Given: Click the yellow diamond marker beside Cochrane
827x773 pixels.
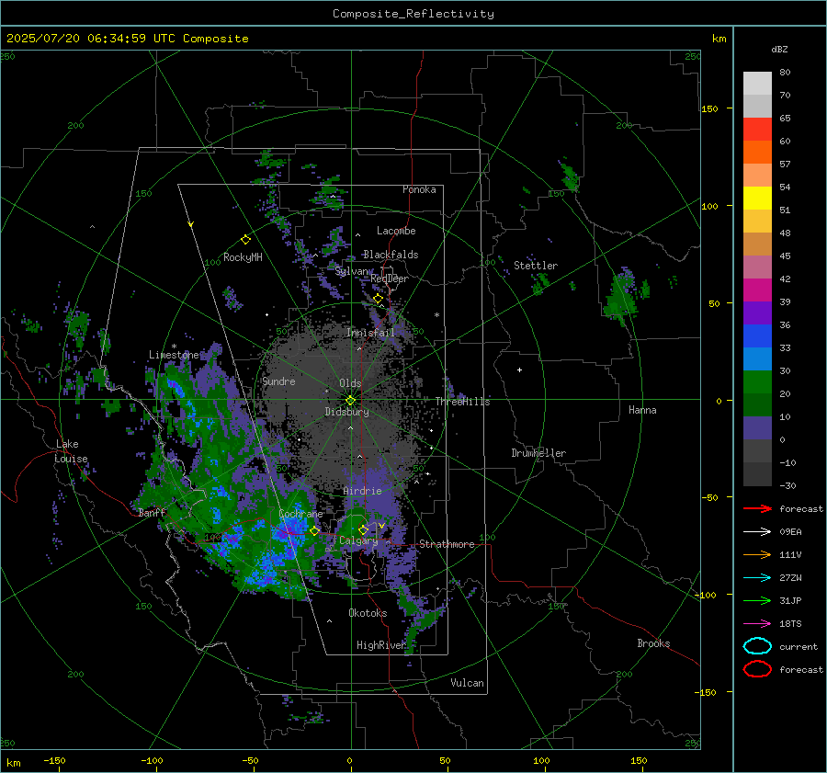Looking at the screenshot, I should (314, 531).
